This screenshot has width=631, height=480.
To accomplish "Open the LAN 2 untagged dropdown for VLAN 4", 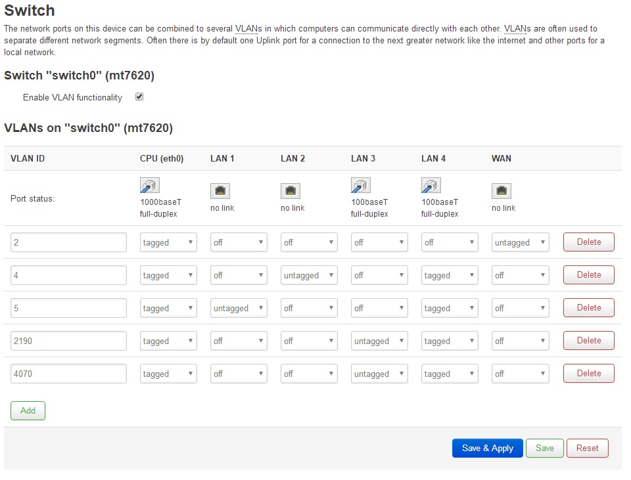I will [x=309, y=274].
